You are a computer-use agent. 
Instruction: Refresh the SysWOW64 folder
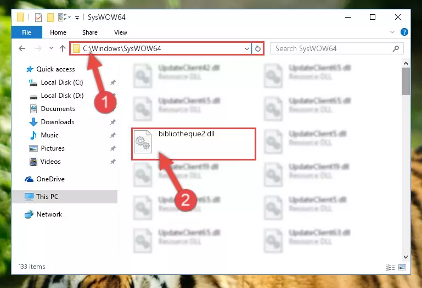[x=257, y=49]
